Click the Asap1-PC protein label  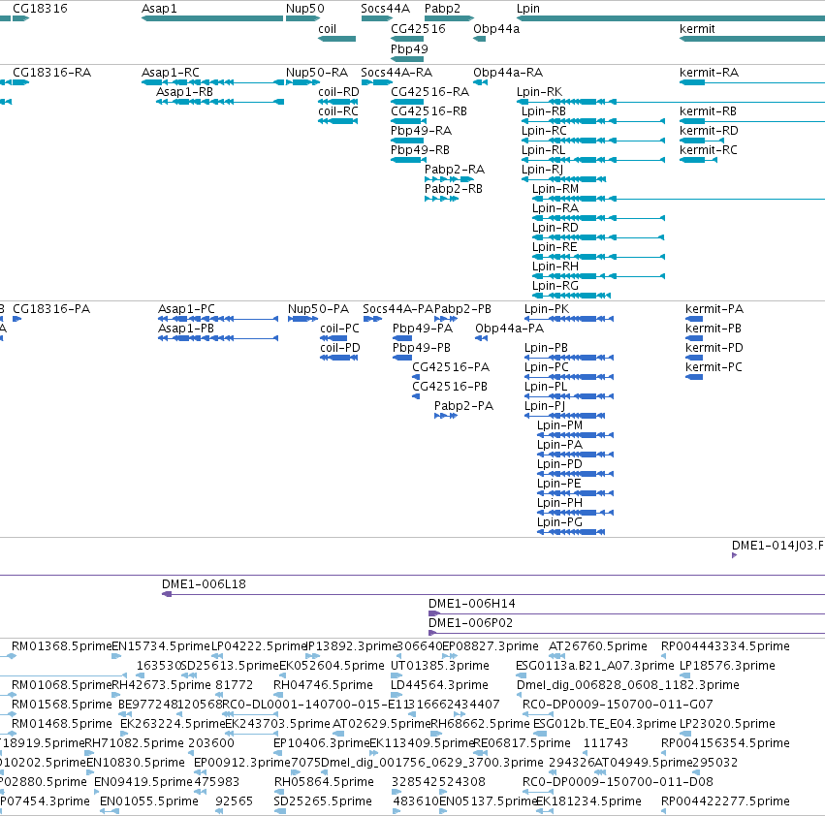click(x=186, y=309)
